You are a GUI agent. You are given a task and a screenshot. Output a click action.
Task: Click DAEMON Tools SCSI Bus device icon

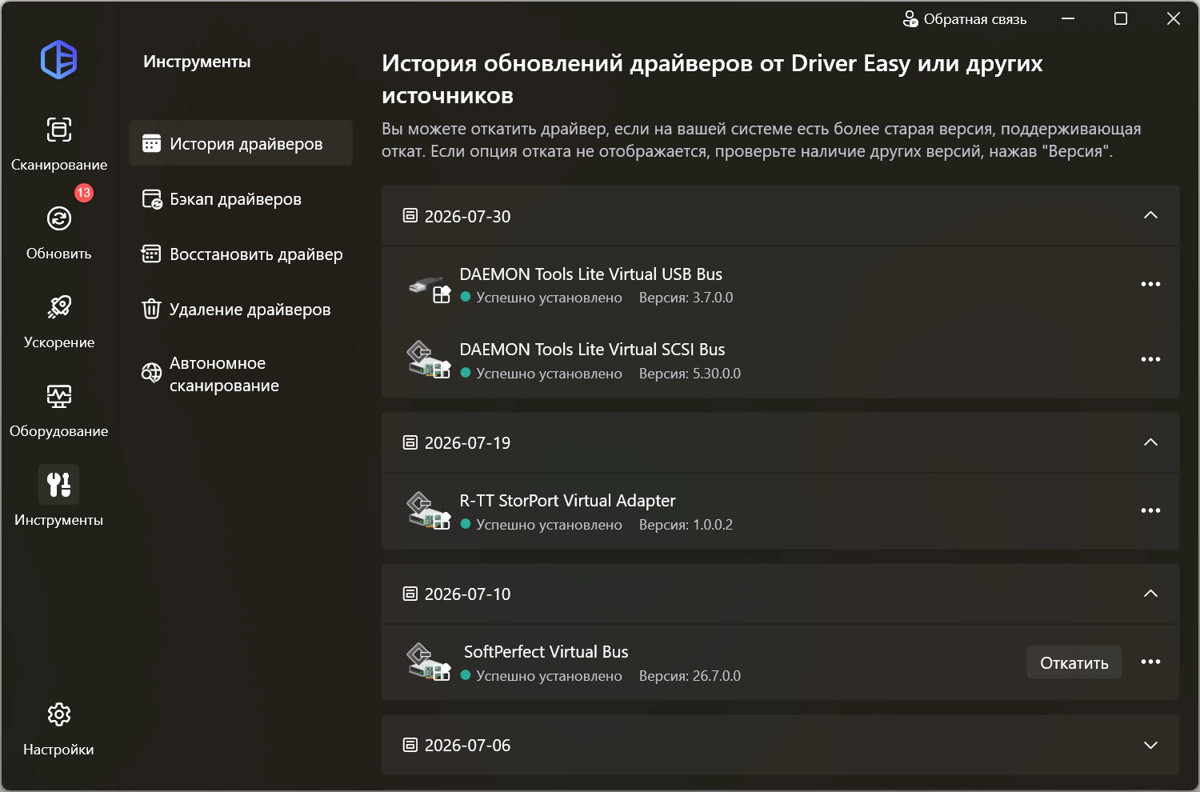coord(430,360)
